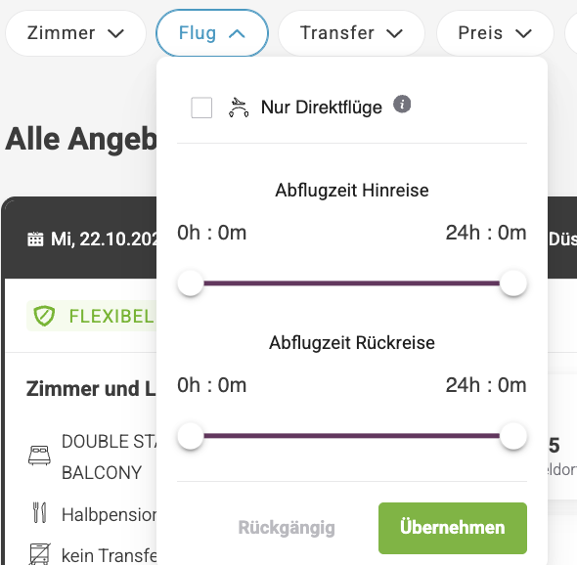Screen dimensions: 577x565
Task: Open the Zimmer filter dropdown
Action: 75,33
